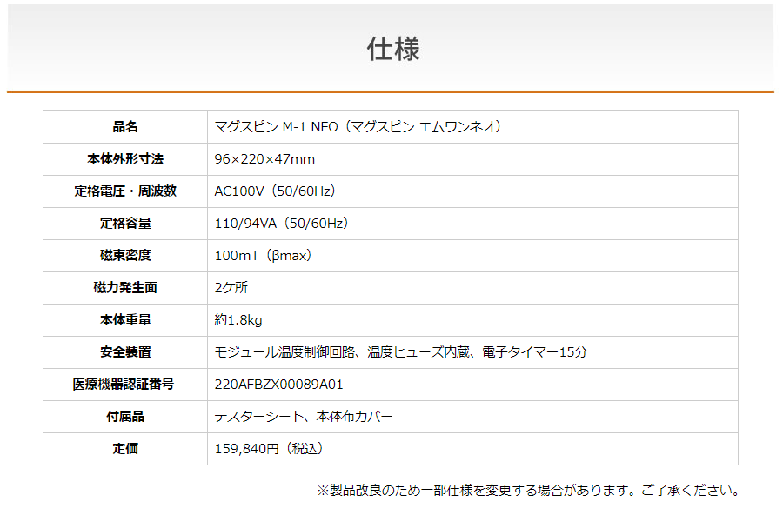Image resolution: width=783 pixels, height=522 pixels.
Task: Click the モジュール温度制御回路 safety description
Action: [401, 352]
